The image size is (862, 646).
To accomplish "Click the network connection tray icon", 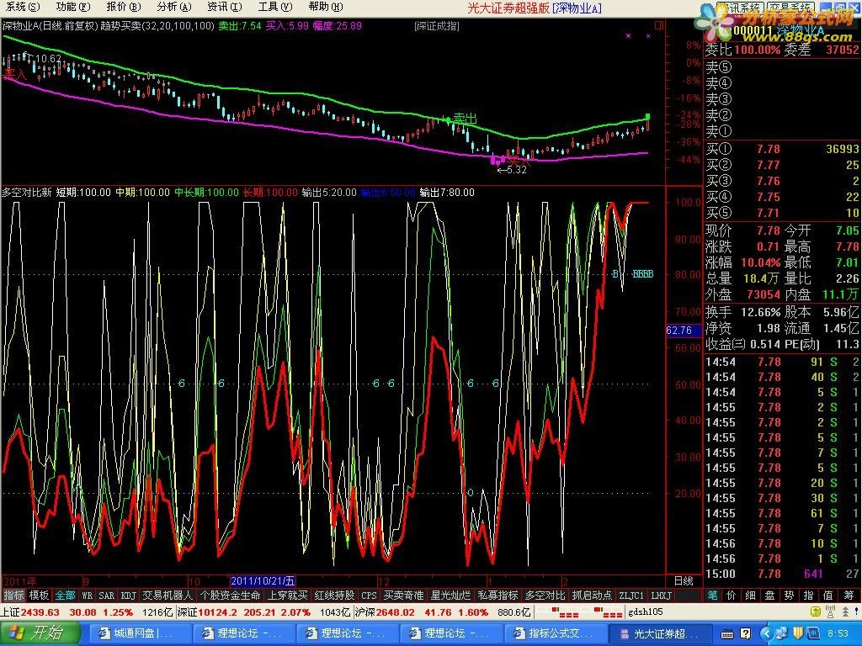I will 783,634.
